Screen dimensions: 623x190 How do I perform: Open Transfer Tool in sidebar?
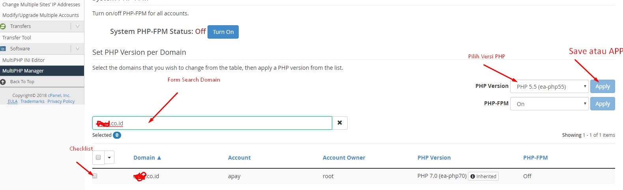tap(17, 38)
